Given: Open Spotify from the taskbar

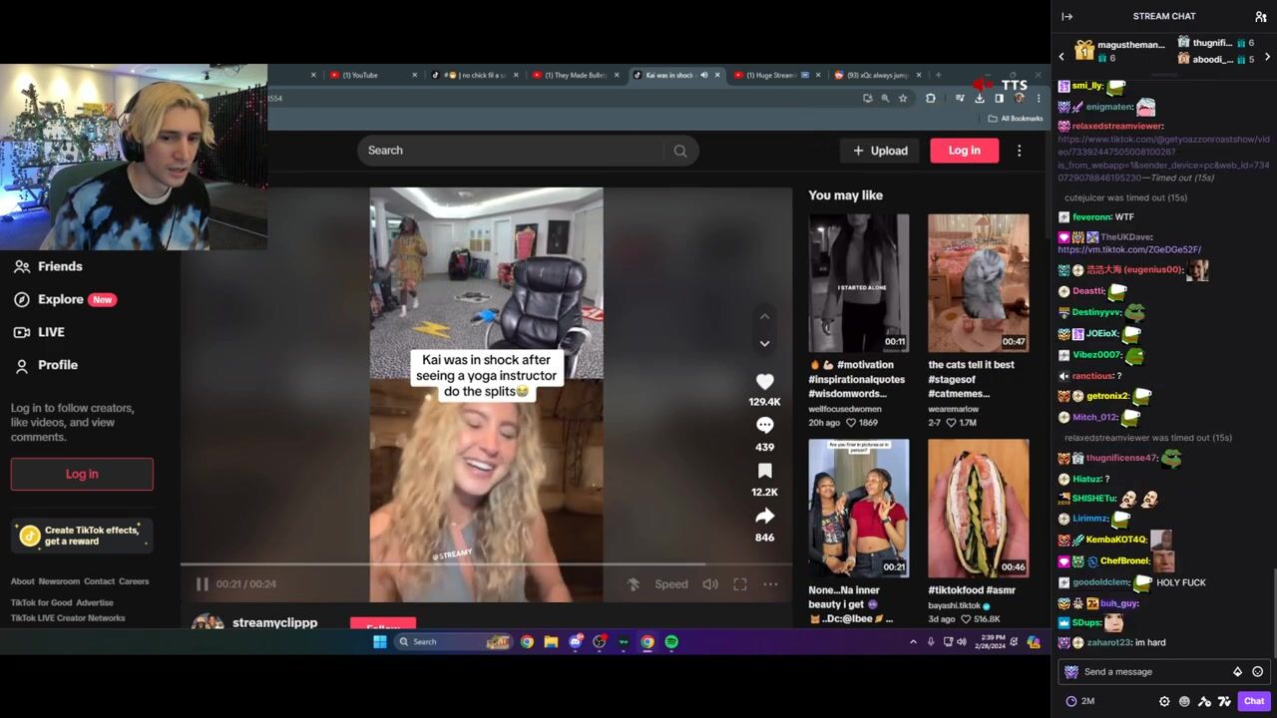Looking at the screenshot, I should pos(671,642).
